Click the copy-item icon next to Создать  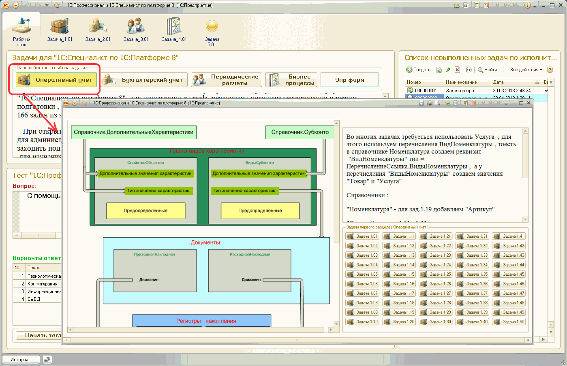[439, 70]
